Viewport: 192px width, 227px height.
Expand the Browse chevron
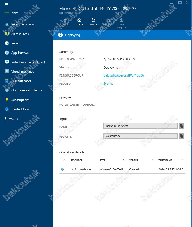pyautogui.click(x=17, y=119)
